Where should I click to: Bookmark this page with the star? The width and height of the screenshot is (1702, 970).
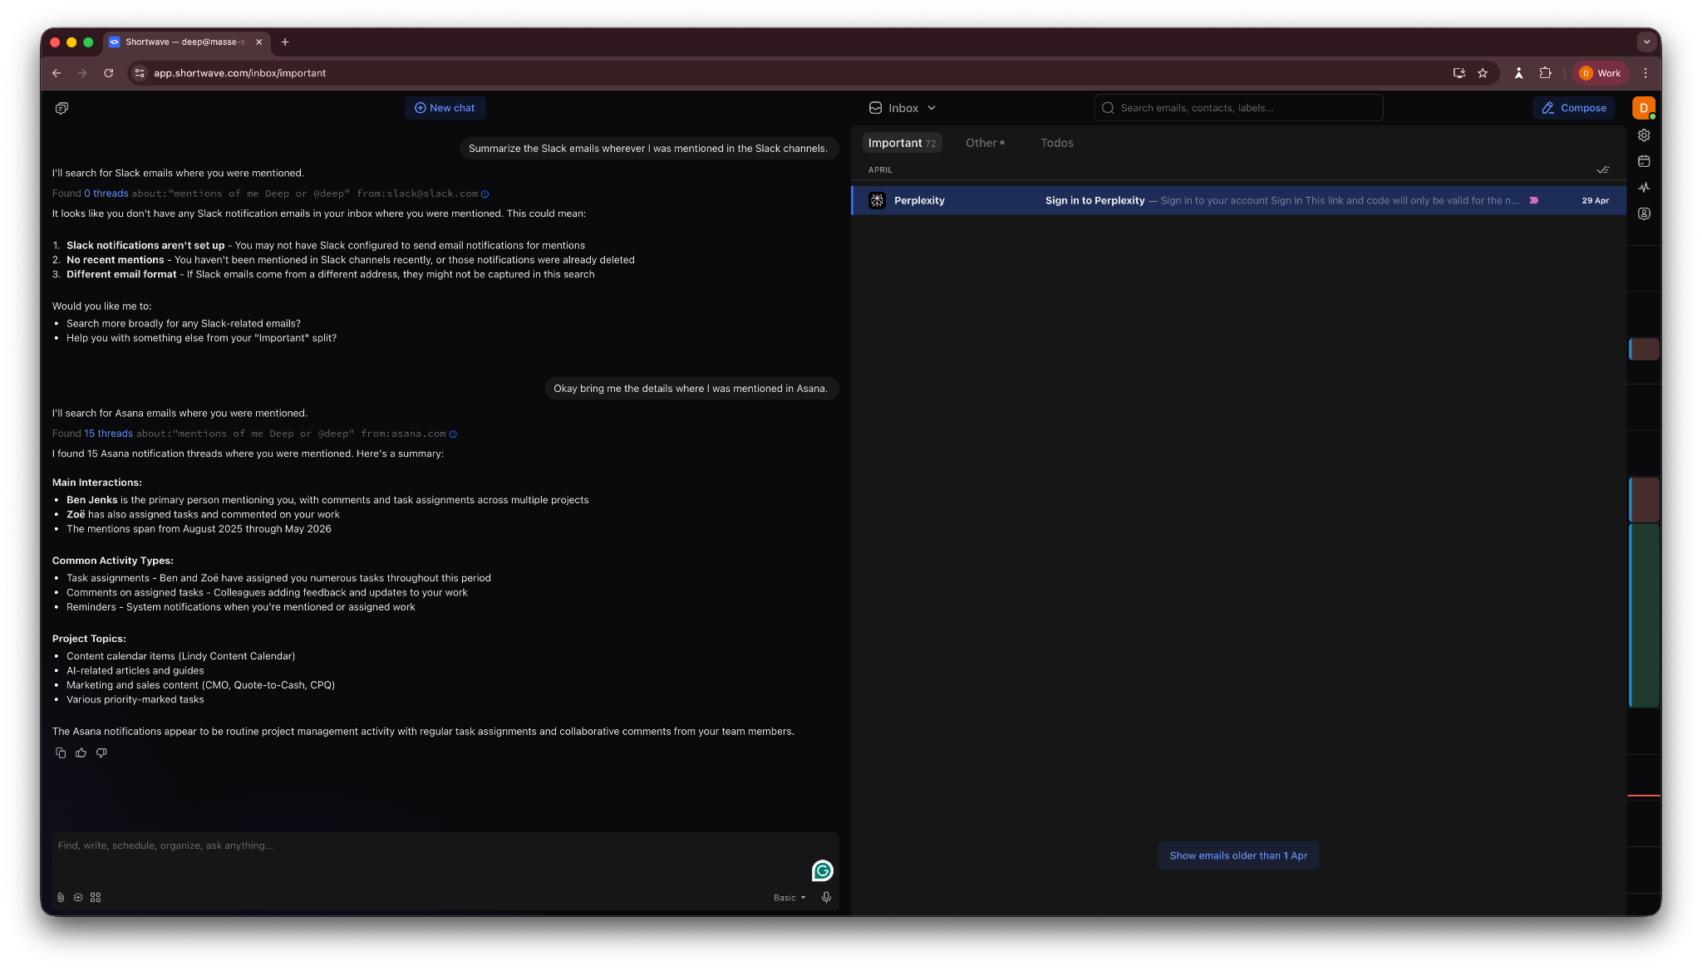pos(1483,73)
